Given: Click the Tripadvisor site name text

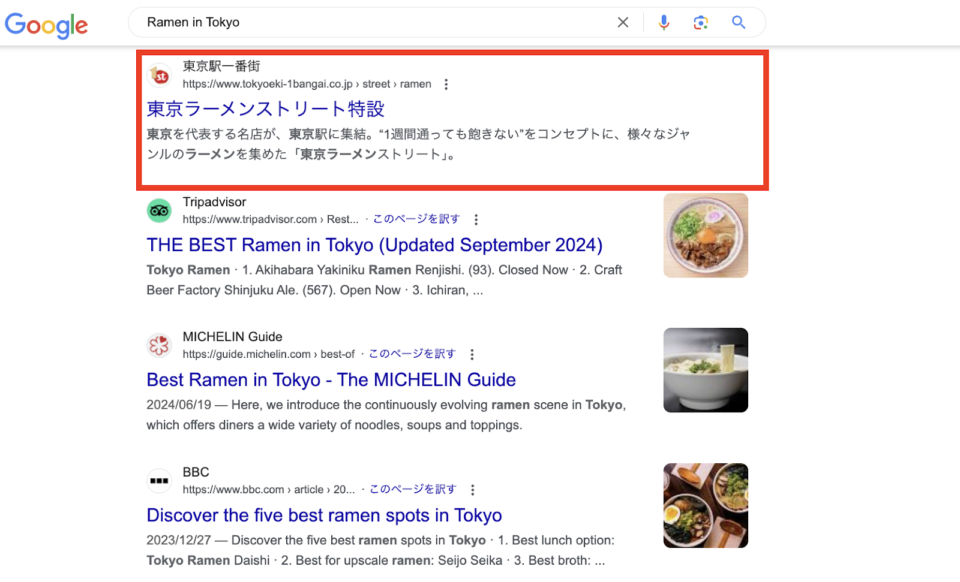Looking at the screenshot, I should pos(214,202).
